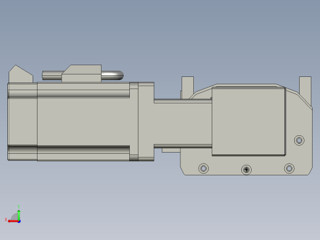The width and height of the screenshot is (320, 240).
Task: Click the red X axis arrow of the triad
Action: coord(13,222)
